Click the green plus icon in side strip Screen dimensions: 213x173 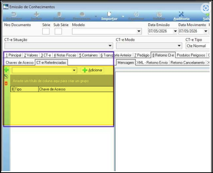point(6,70)
